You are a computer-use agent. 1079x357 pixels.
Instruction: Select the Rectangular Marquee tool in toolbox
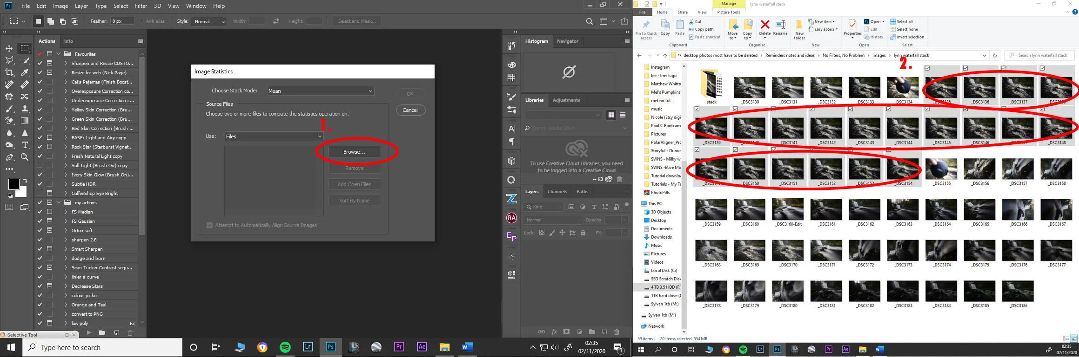25,48
